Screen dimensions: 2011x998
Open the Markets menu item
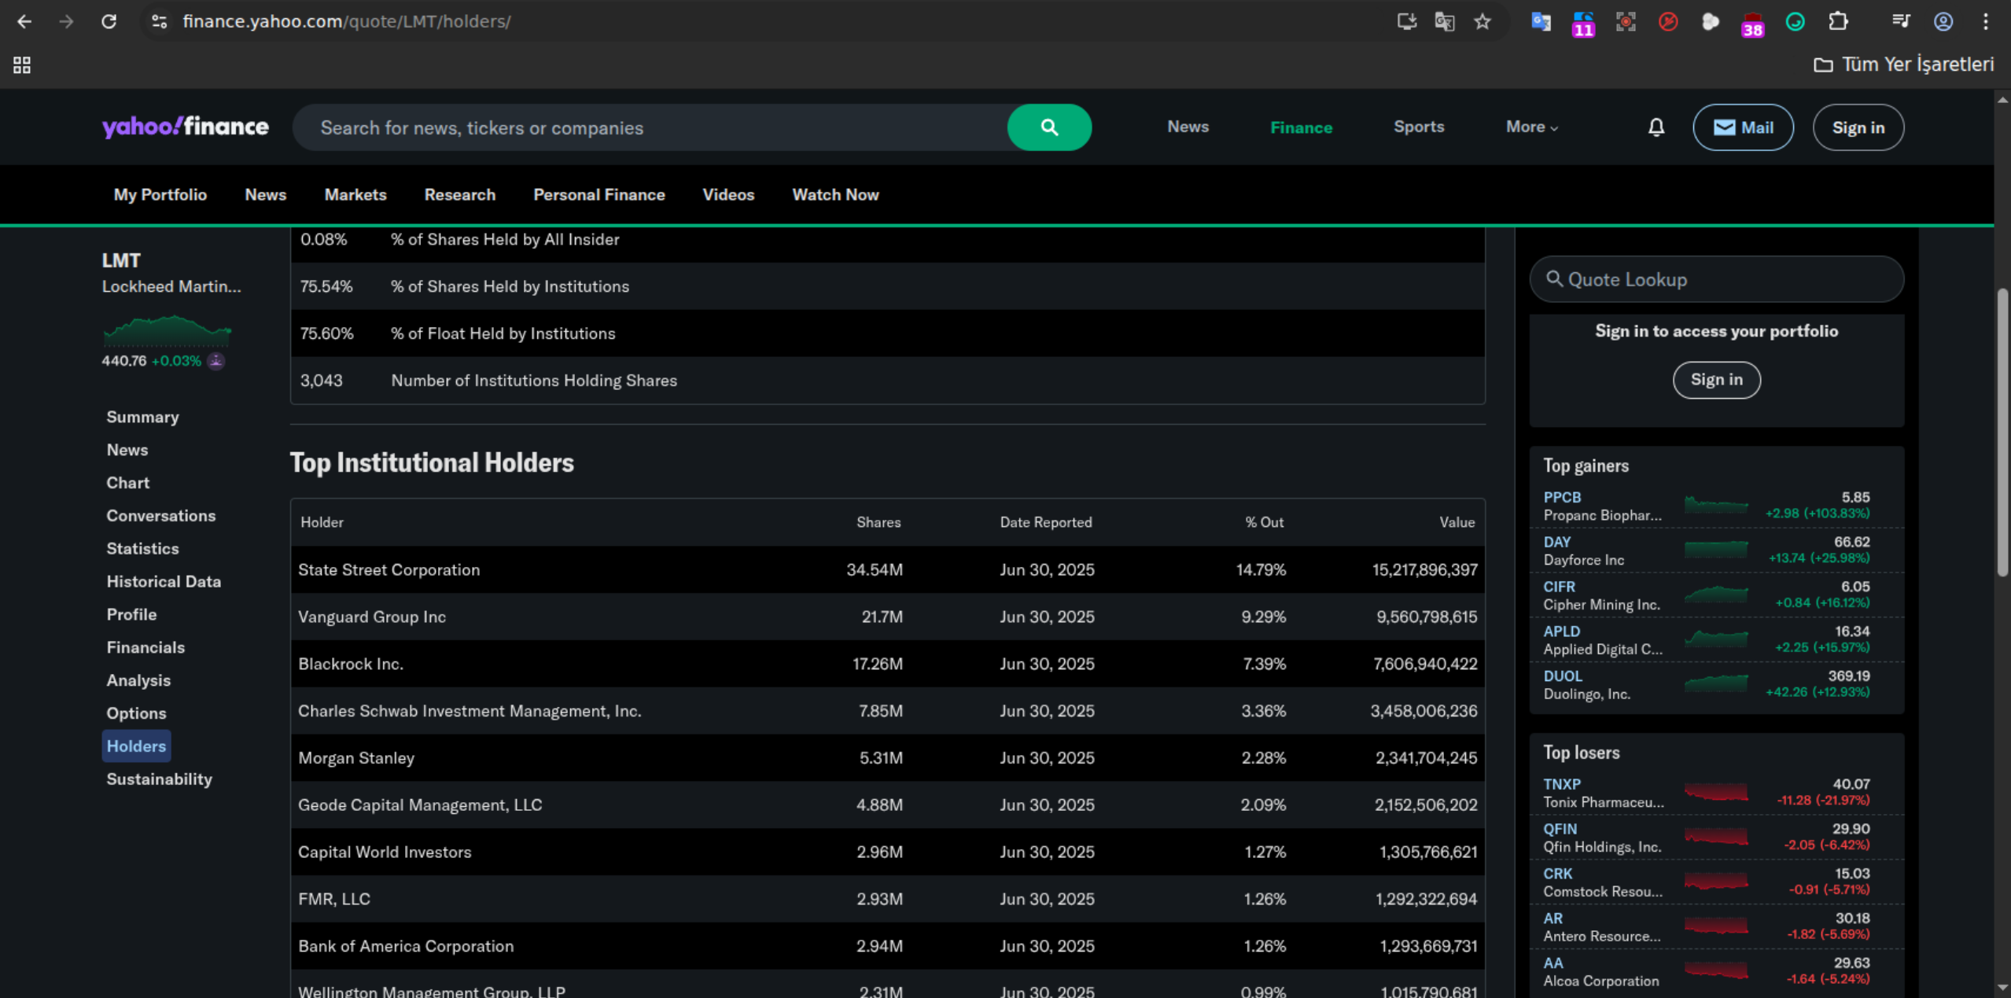click(355, 194)
